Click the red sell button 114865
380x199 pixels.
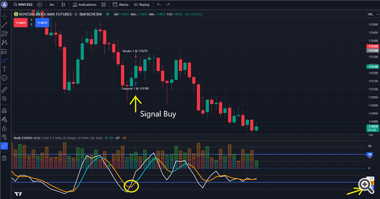click(x=21, y=23)
